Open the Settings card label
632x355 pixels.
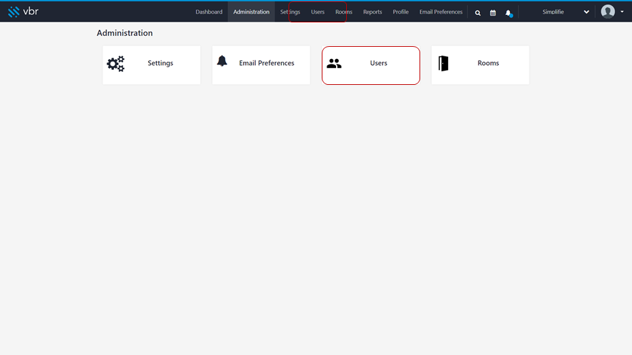pyautogui.click(x=160, y=63)
